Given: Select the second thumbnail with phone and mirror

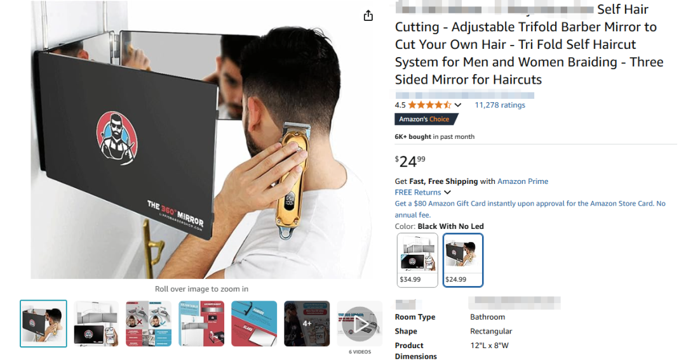Looking at the screenshot, I should (96, 324).
